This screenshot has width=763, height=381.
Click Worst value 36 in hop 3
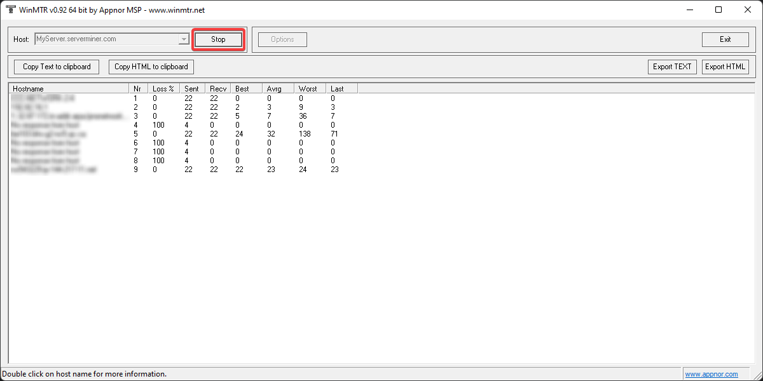click(303, 116)
